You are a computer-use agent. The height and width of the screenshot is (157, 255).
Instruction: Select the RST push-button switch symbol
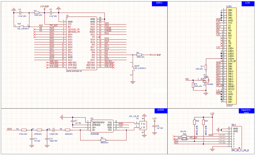[22, 26]
